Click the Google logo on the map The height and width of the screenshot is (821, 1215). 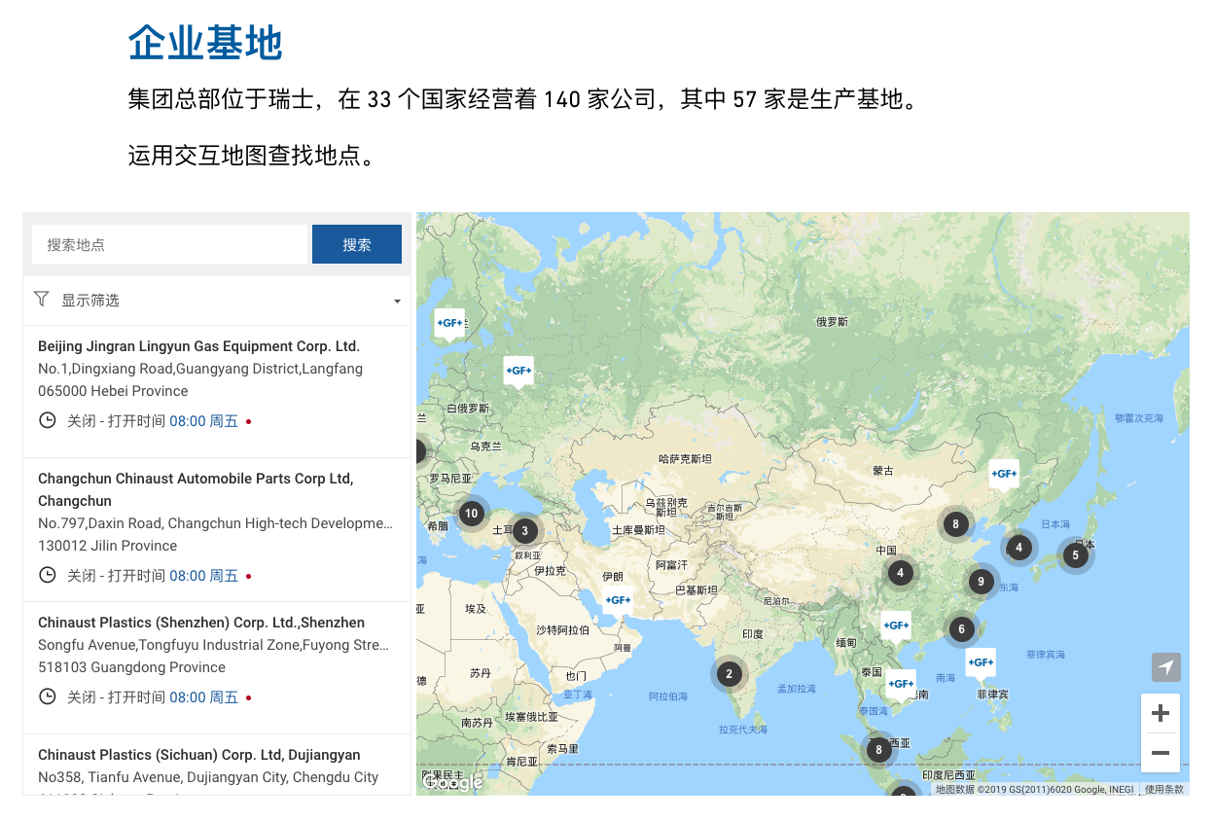452,782
